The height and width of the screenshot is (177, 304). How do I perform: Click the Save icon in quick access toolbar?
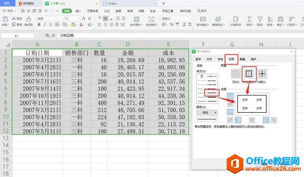23,11
